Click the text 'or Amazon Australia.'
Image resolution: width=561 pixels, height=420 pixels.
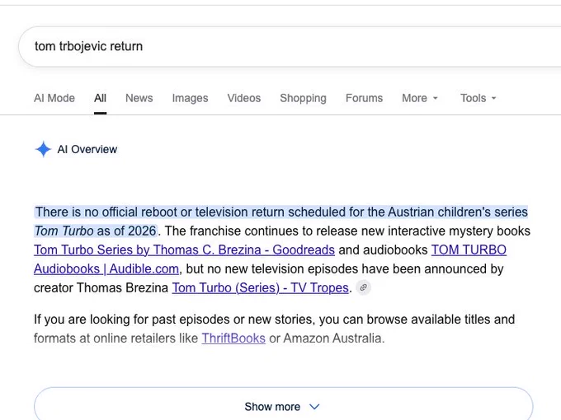click(x=327, y=338)
